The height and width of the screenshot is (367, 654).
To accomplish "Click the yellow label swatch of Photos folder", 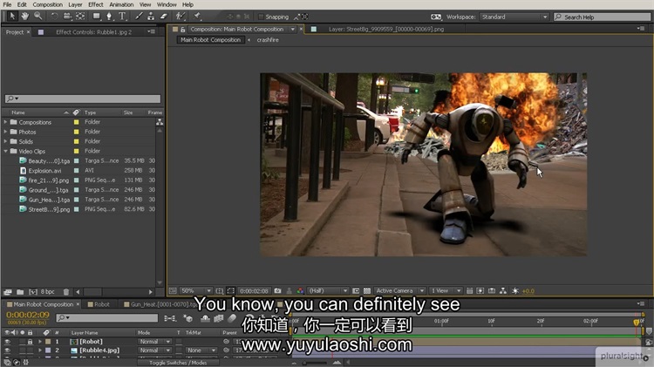I will (77, 132).
